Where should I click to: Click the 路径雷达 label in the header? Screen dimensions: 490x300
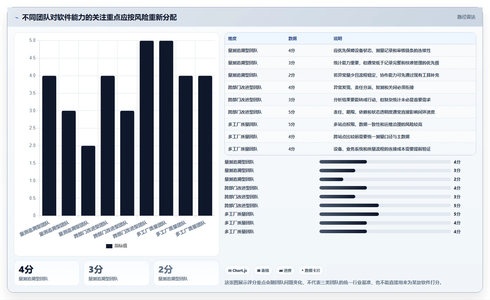[466, 17]
